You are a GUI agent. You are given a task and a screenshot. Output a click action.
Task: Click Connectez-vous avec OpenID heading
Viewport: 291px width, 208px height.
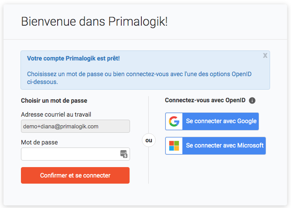coord(205,100)
